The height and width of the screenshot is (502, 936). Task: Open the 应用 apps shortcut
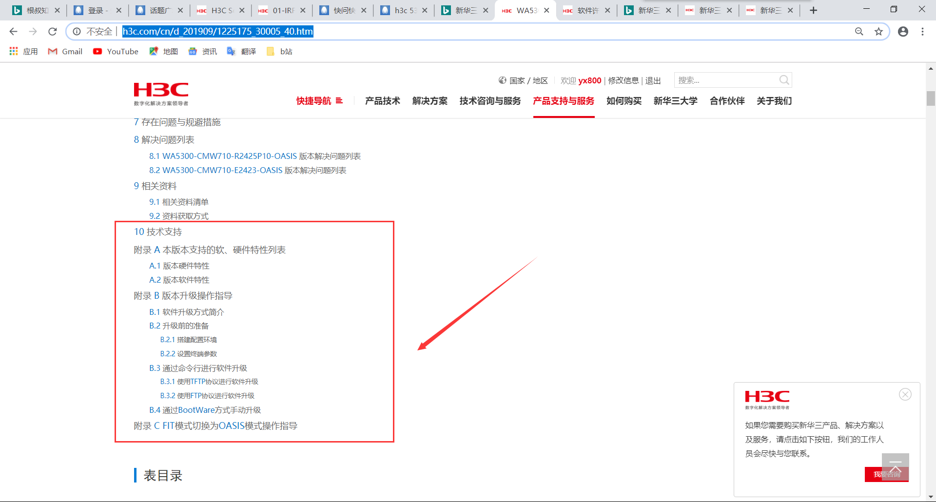[23, 51]
